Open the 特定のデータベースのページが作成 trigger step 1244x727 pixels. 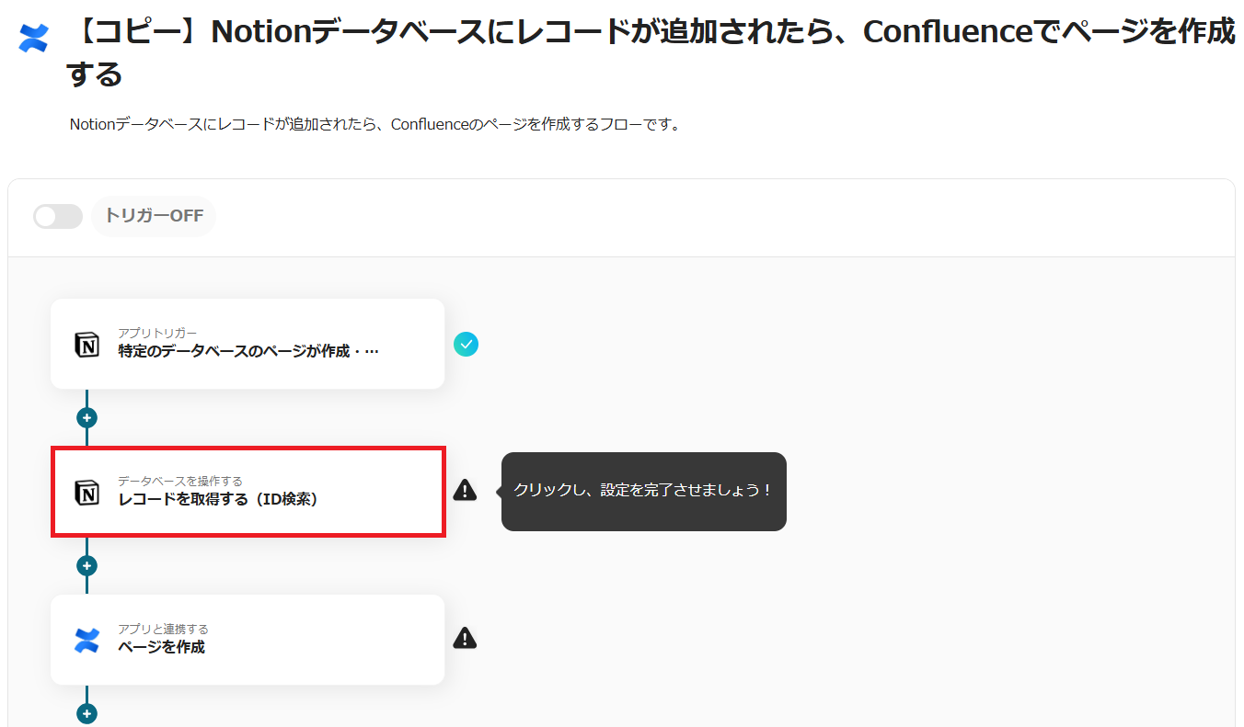tap(248, 344)
